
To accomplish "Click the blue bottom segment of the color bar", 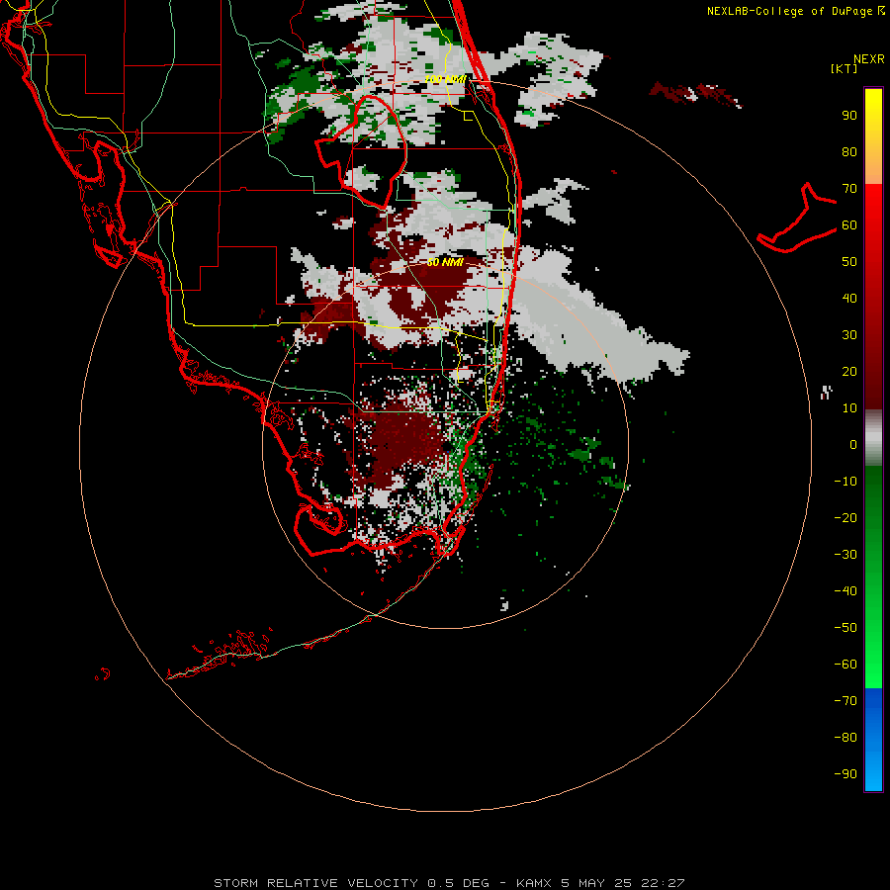I will 873,739.
